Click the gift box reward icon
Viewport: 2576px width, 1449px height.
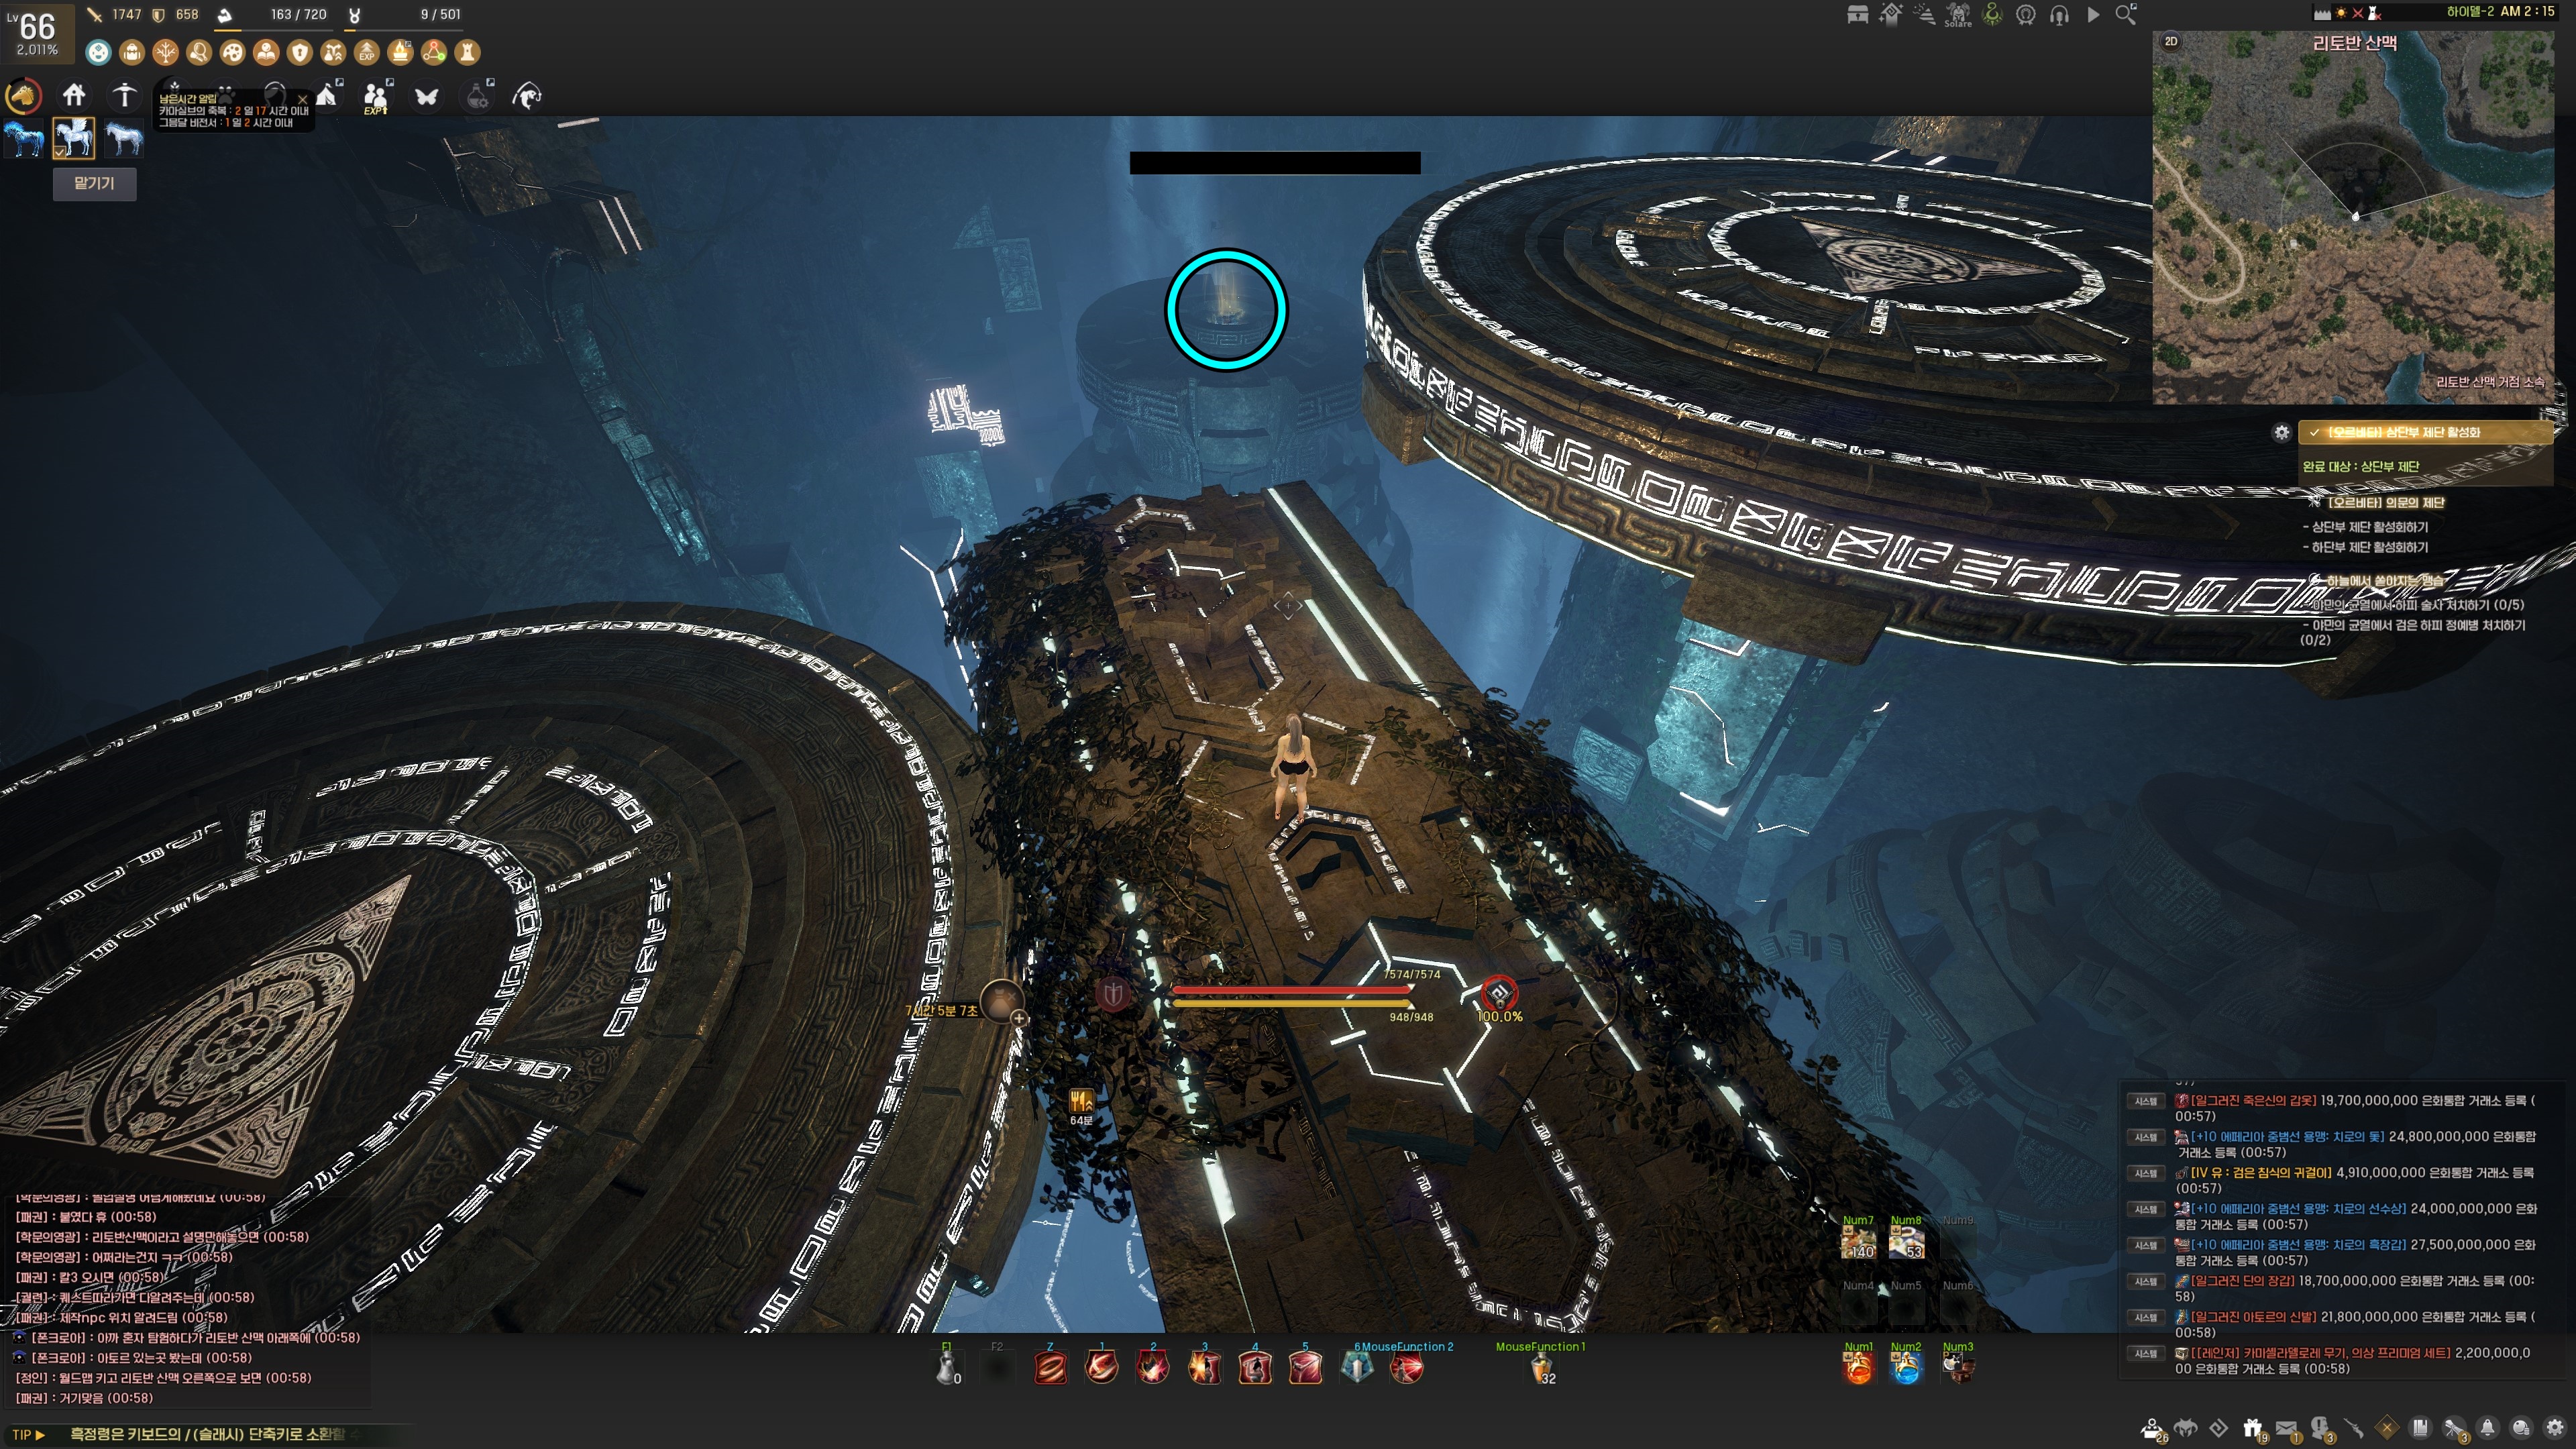point(2252,1428)
